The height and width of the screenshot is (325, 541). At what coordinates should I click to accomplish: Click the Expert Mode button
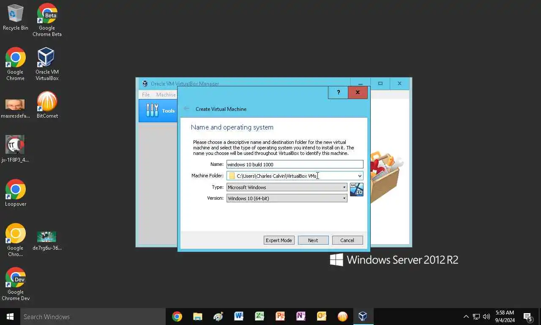click(x=279, y=240)
